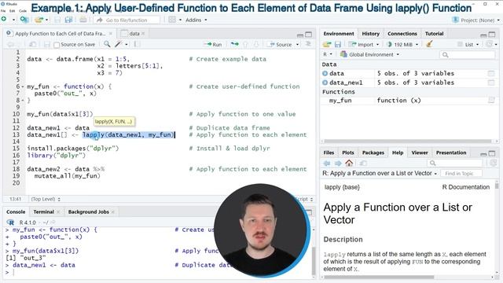Click the broom icon to clear environment objects
Viewport: 503px width, 283px height.
click(x=429, y=44)
